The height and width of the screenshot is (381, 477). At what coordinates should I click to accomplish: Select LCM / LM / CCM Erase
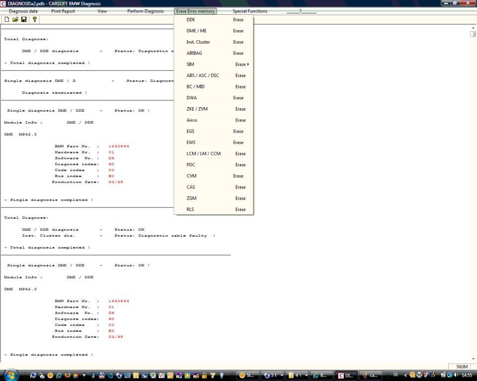[214, 153]
